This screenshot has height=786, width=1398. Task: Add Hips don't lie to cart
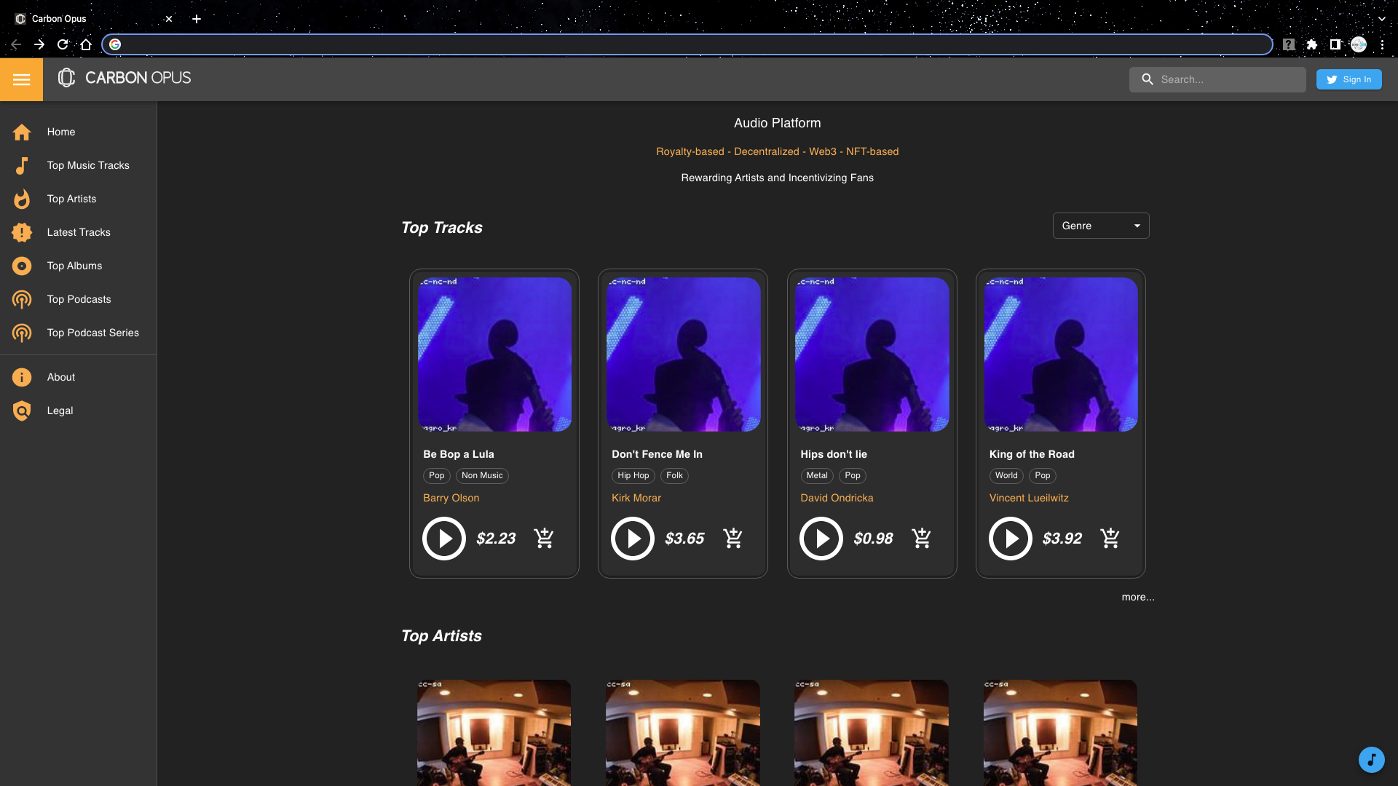(x=921, y=539)
